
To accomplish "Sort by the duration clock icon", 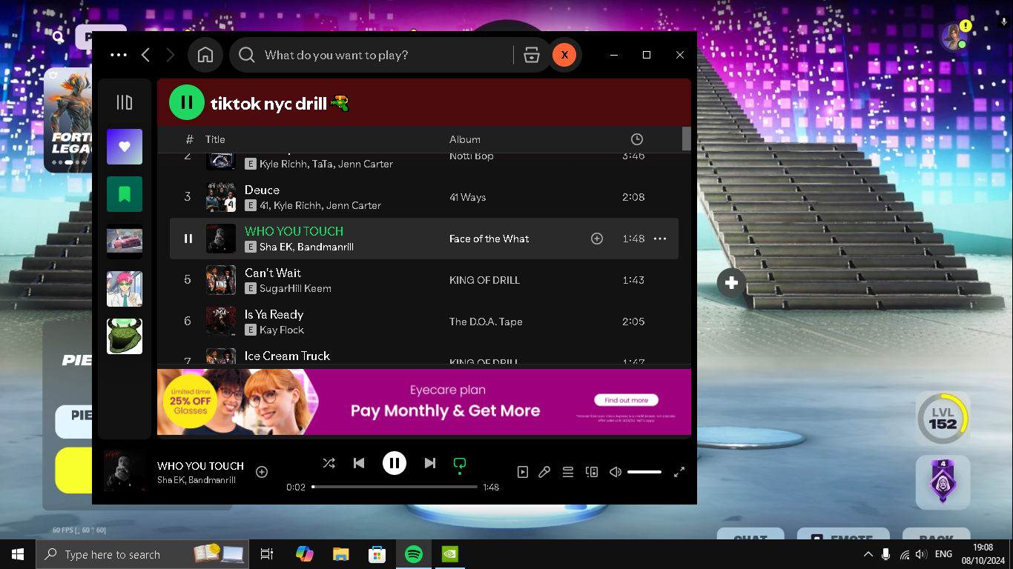I will 637,139.
